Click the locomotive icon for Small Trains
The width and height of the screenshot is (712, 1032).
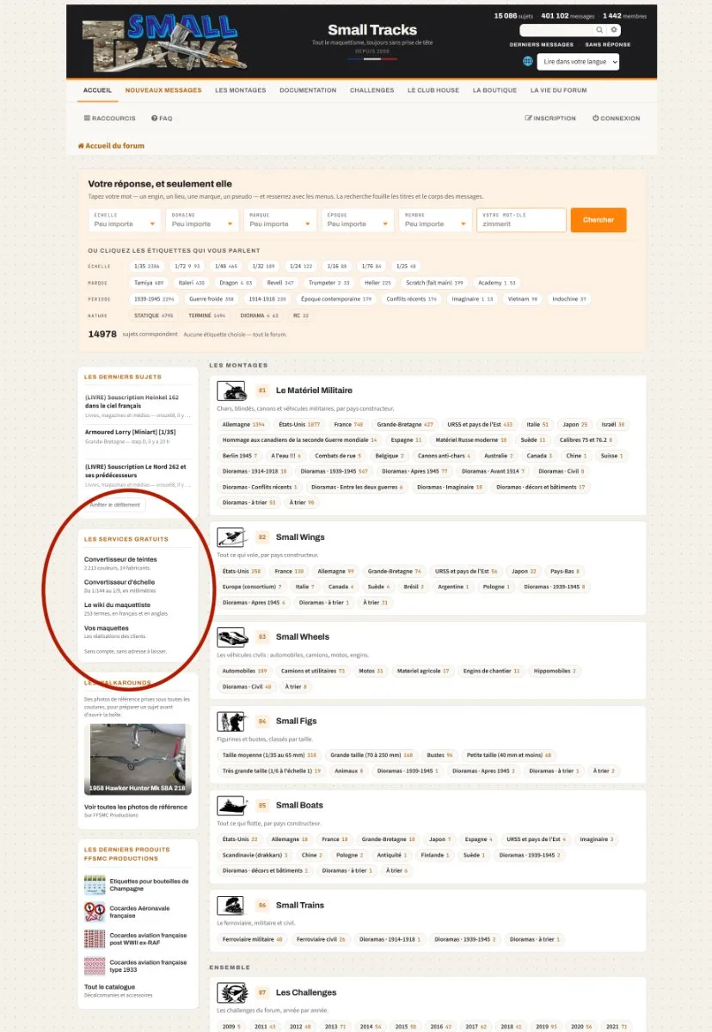coord(231,906)
